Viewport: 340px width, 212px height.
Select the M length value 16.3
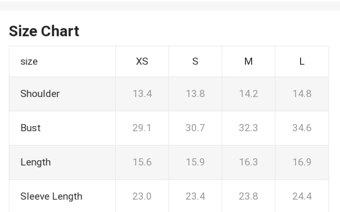[248, 162]
